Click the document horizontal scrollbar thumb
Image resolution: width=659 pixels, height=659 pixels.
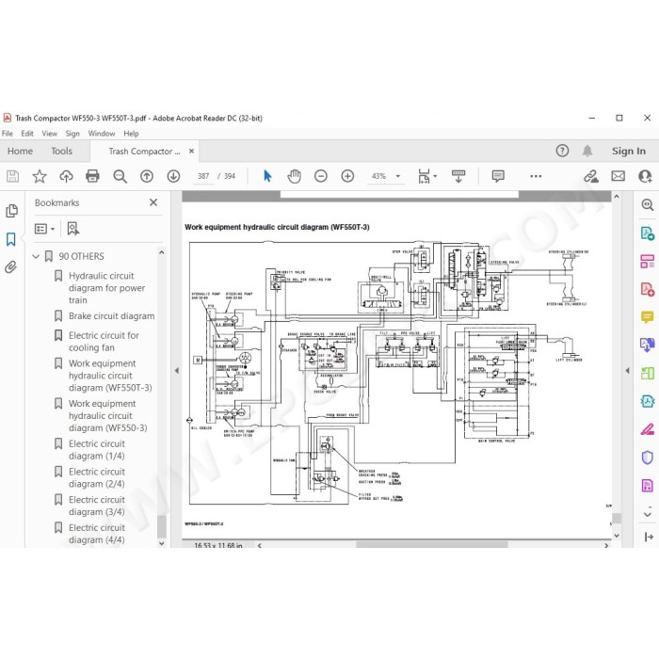pyautogui.click(x=432, y=545)
